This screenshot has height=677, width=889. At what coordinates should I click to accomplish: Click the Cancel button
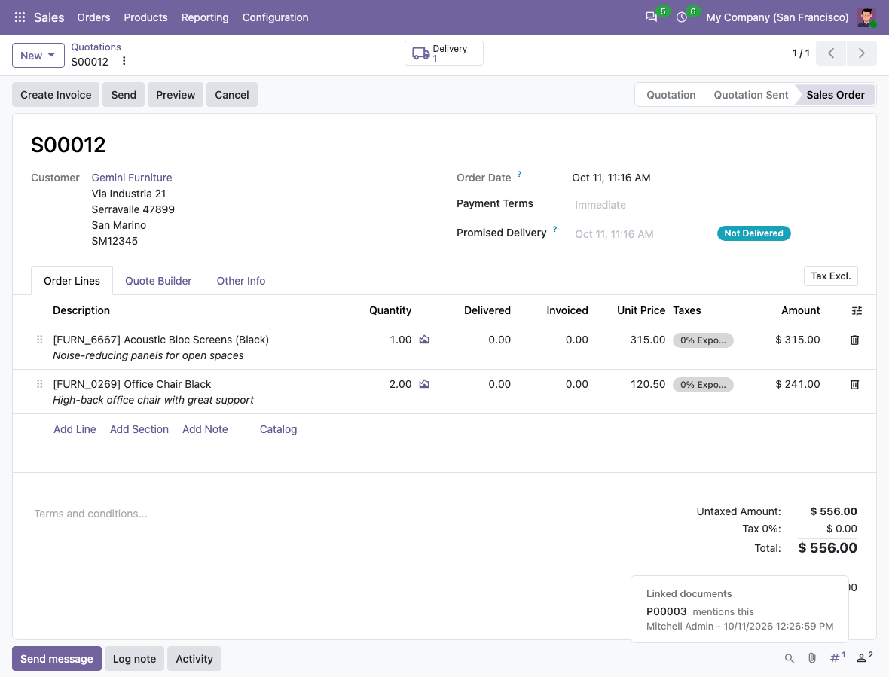coord(232,95)
